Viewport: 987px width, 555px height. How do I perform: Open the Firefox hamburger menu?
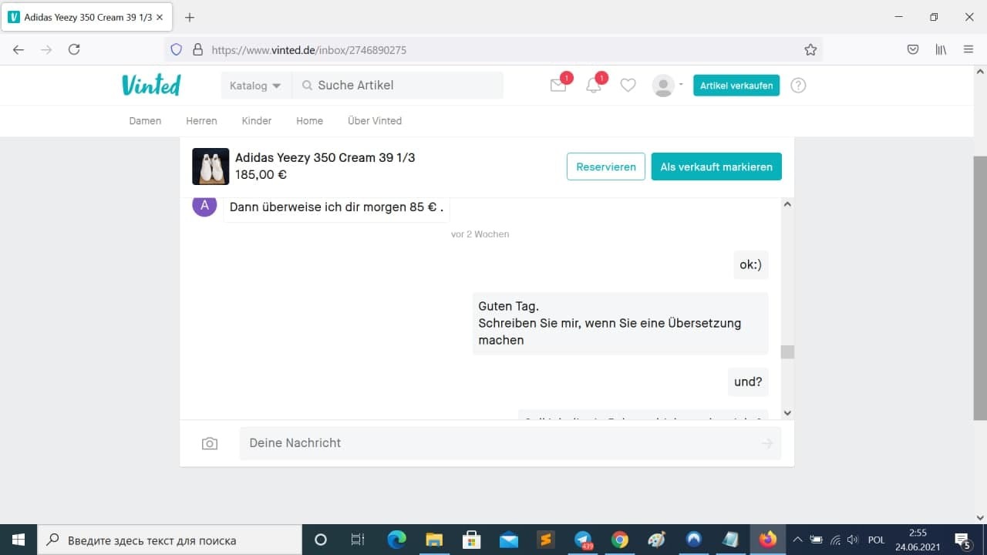[968, 49]
